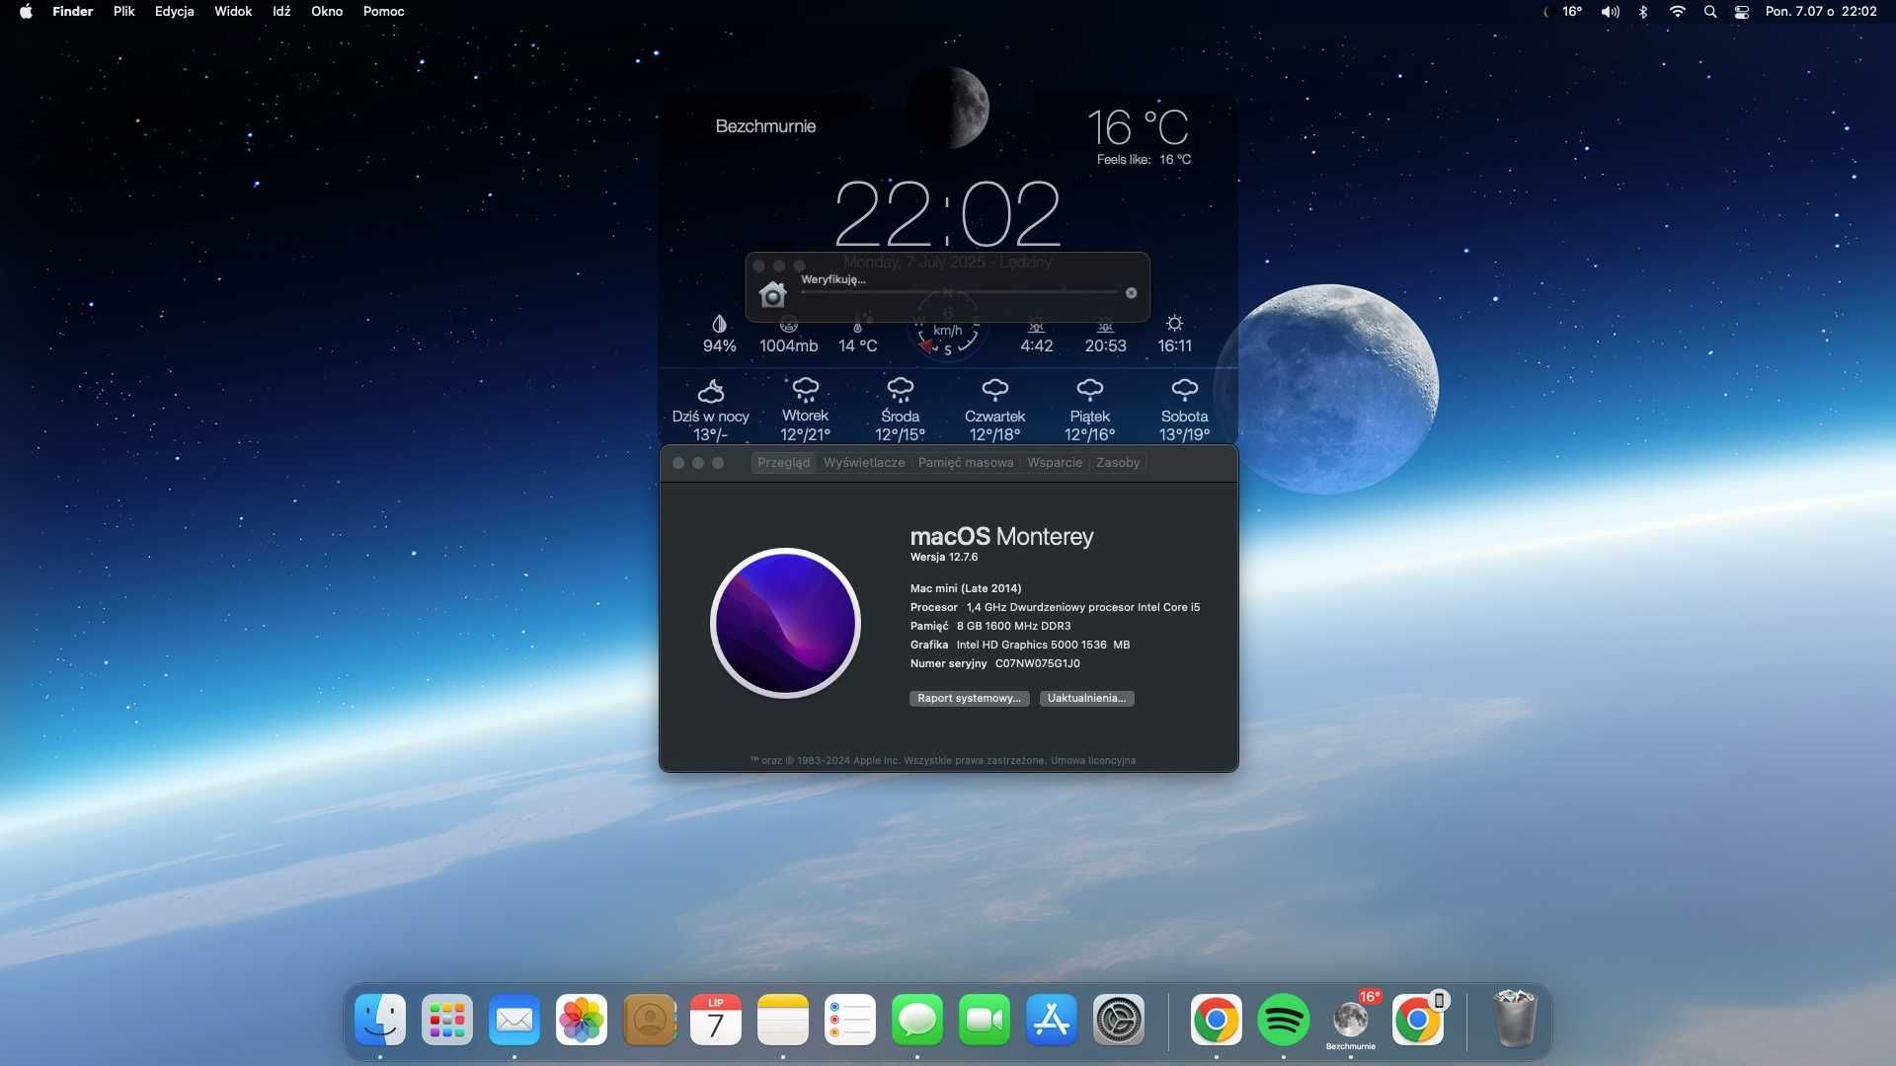This screenshot has width=1896, height=1066.
Task: Click the serial number C07NW075G1J0
Action: (1038, 664)
